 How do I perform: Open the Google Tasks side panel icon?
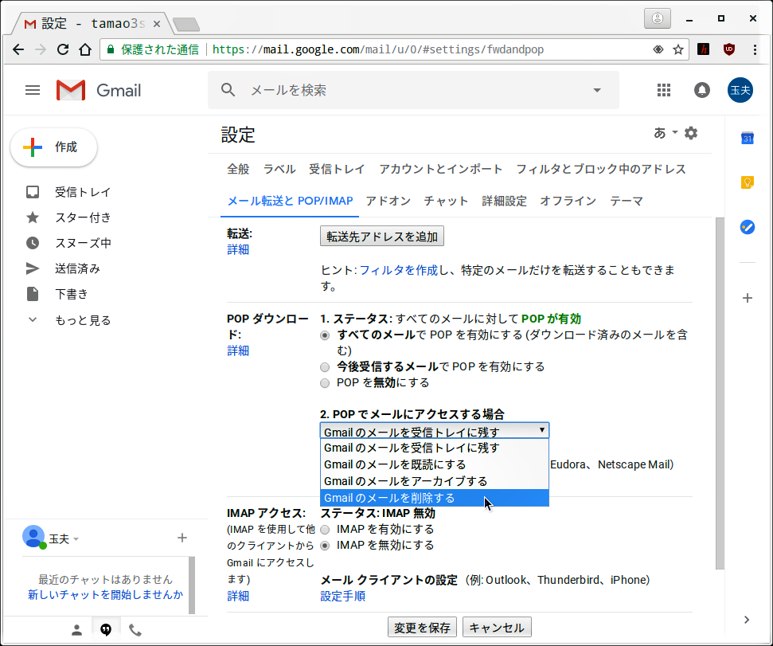748,227
